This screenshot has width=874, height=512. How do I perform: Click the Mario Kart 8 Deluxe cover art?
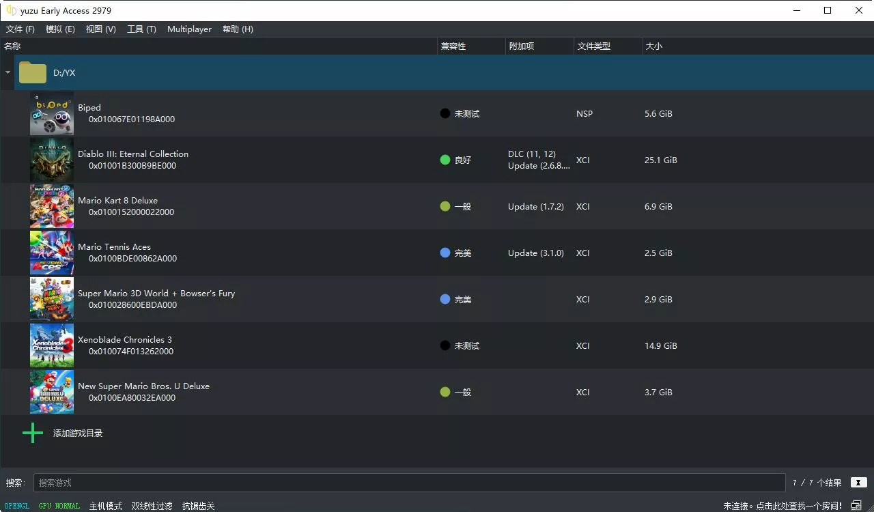click(x=52, y=206)
